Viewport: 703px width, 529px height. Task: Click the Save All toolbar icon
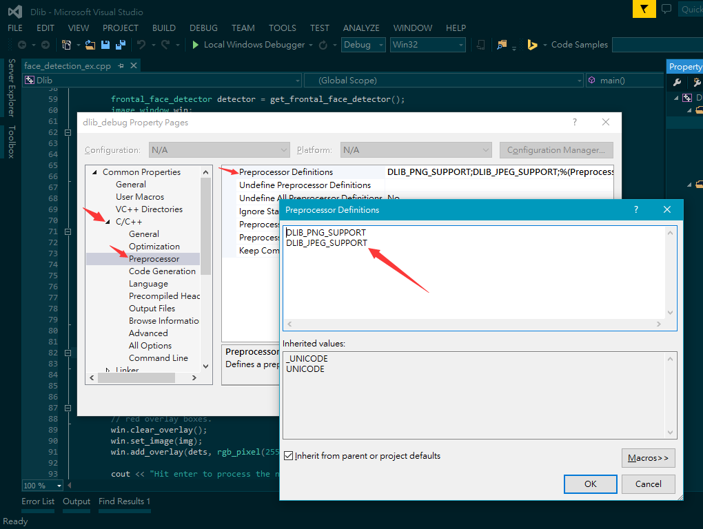coord(120,45)
